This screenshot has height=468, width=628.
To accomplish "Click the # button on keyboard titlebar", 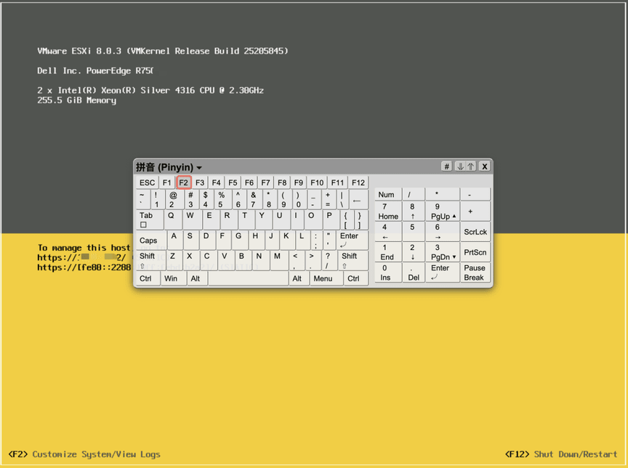I will click(446, 166).
